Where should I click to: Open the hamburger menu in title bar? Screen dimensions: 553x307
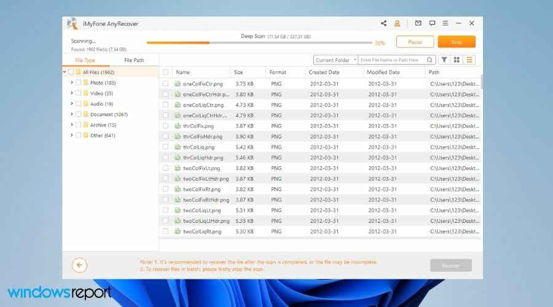445,23
